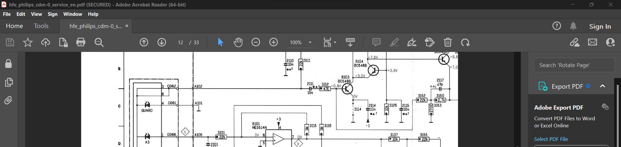Image resolution: width=621 pixels, height=147 pixels.
Task: Add a sticky note comment
Action: click(376, 42)
